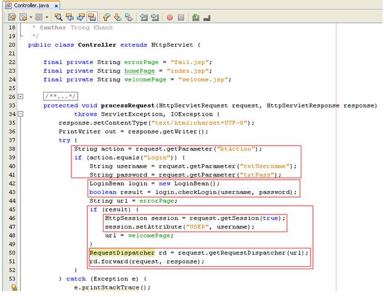Click the "txtPass" string literal
This screenshot has height=297, width=384.
tap(257, 175)
